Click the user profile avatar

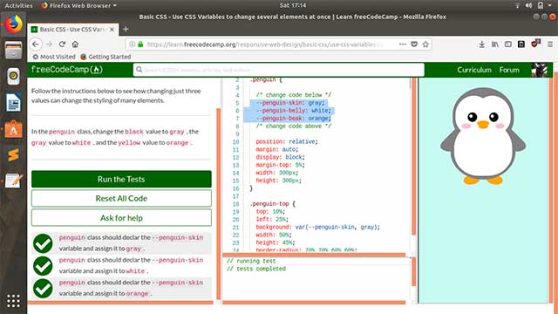539,70
